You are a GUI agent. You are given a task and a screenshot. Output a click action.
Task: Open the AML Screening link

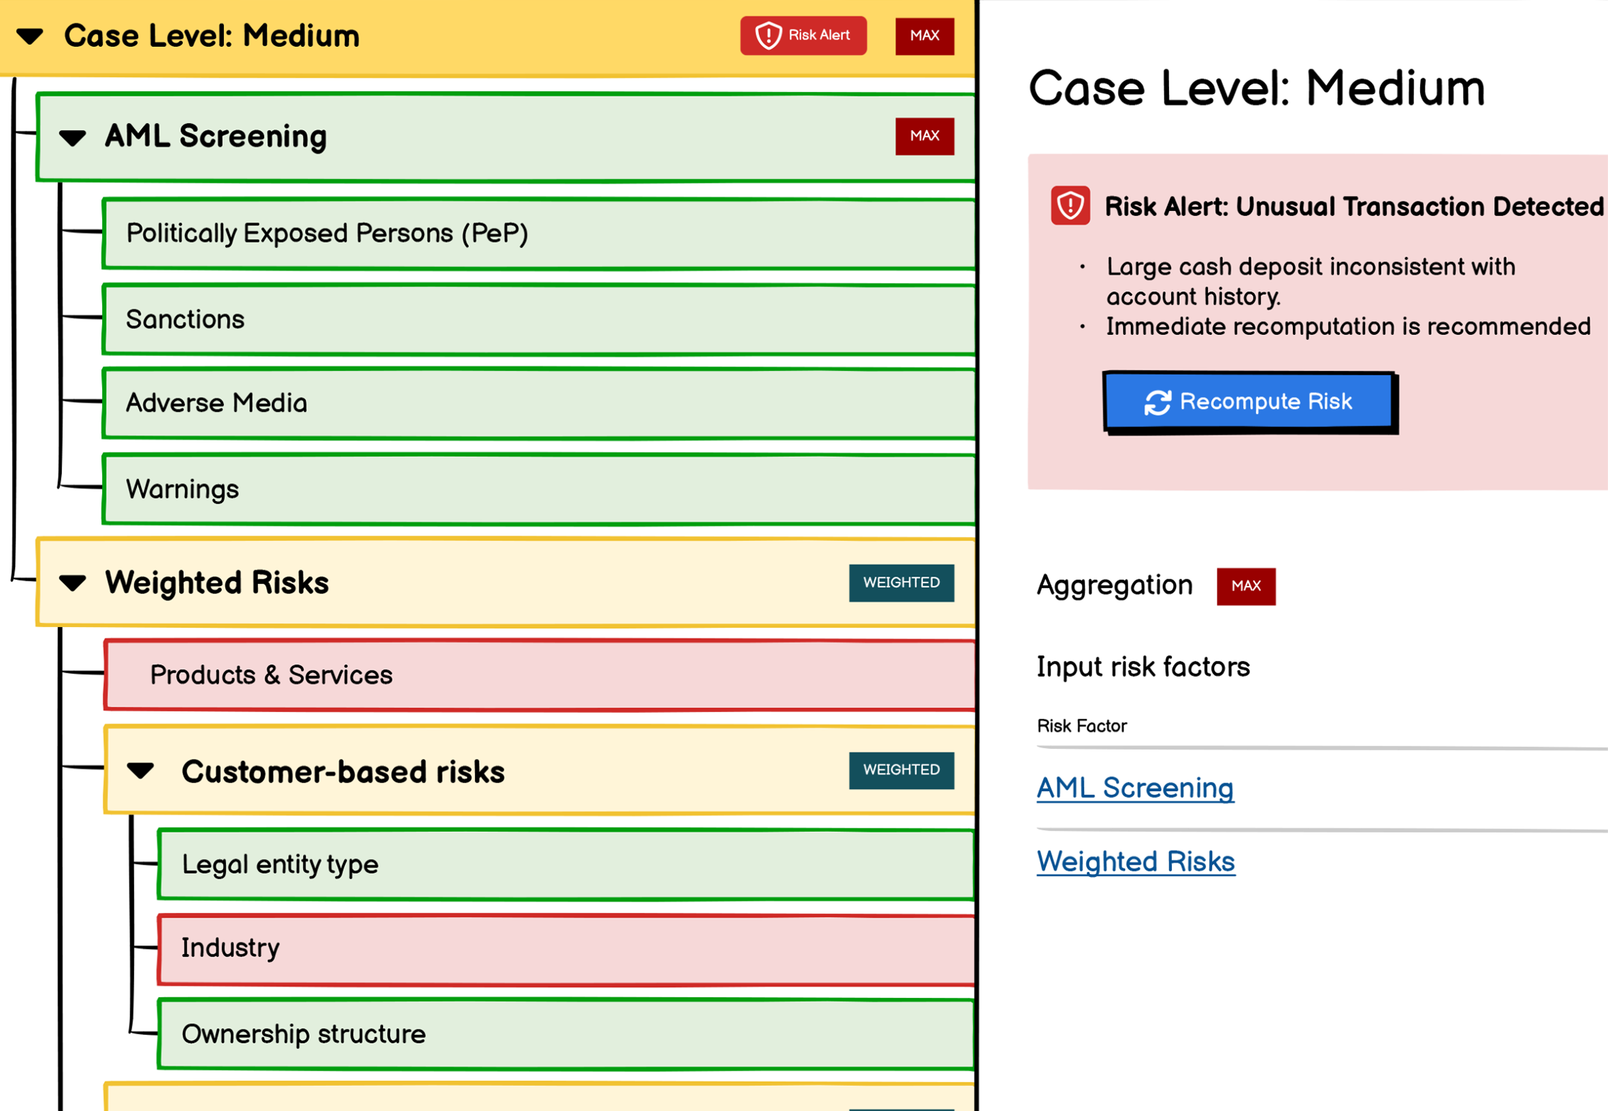pyautogui.click(x=1135, y=788)
